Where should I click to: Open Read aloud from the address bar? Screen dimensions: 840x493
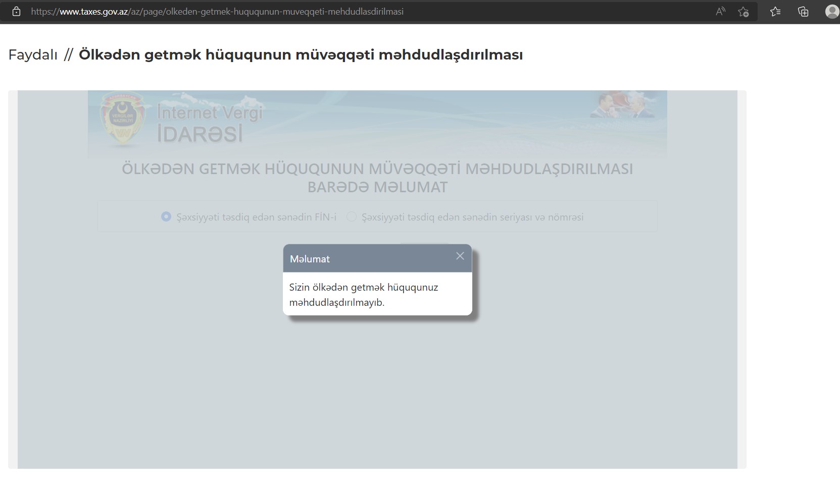coord(720,12)
